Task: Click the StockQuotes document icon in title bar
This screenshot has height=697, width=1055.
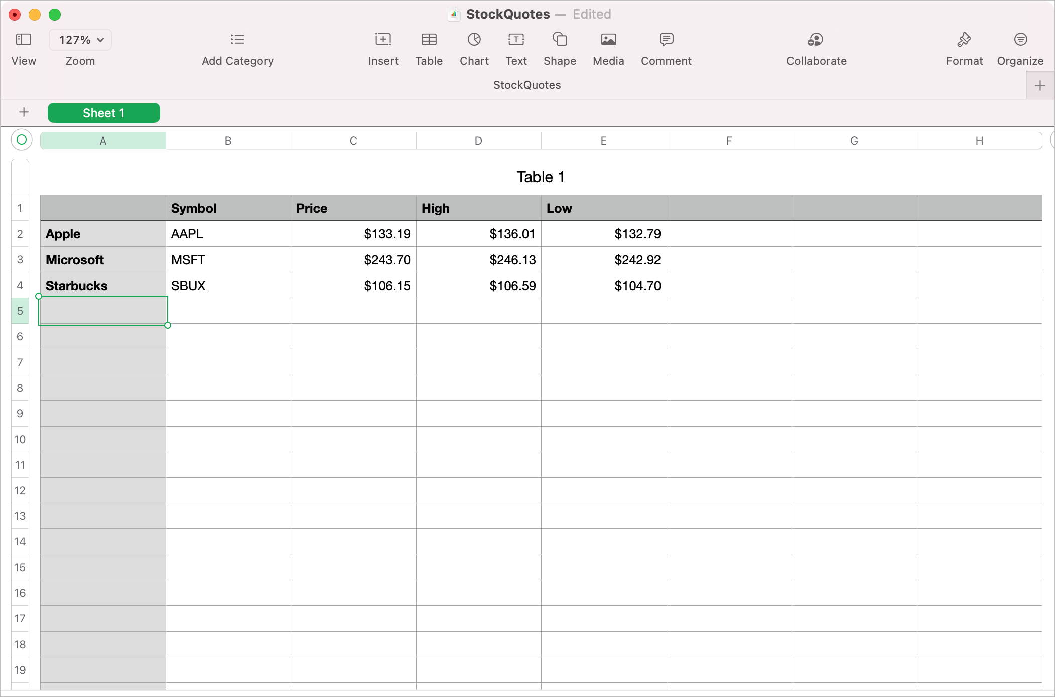Action: (x=454, y=14)
